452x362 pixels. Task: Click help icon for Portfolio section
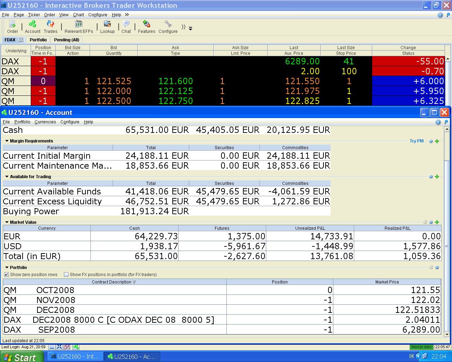[x=437, y=268]
